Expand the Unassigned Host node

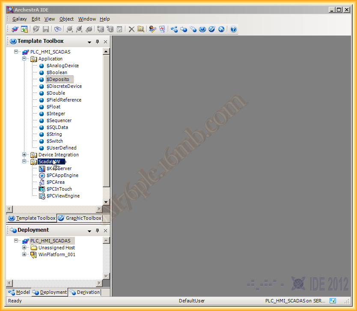point(24,248)
